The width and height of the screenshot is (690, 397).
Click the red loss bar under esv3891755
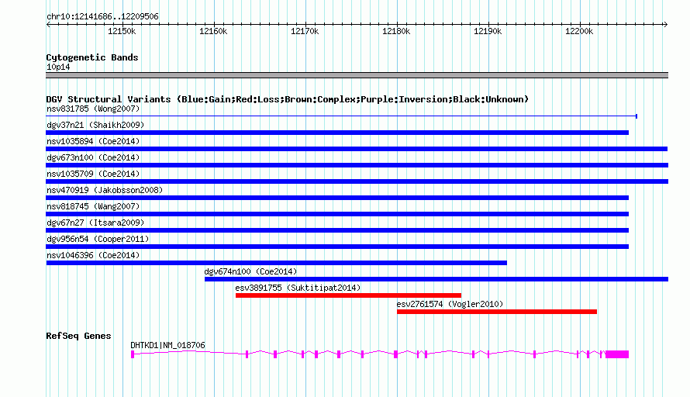(x=349, y=295)
